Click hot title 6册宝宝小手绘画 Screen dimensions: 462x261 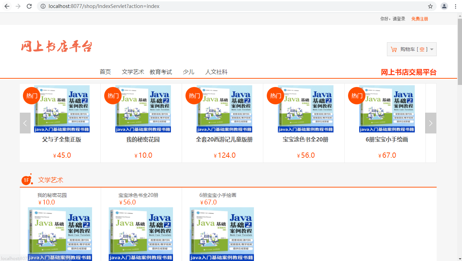click(x=387, y=140)
